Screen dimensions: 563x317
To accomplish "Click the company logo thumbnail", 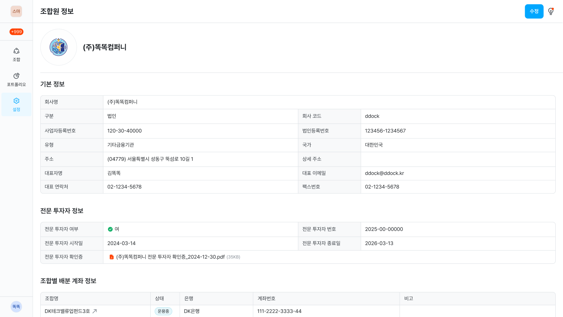I will coord(59,47).
